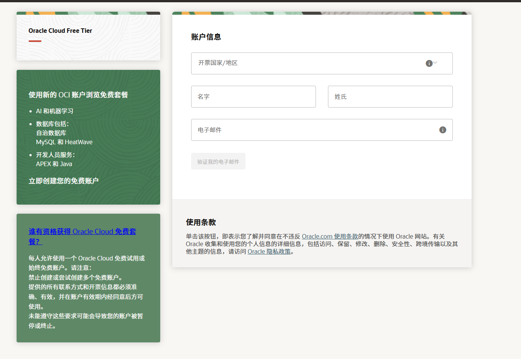Focus the 姓氏 last name field
Image resolution: width=521 pixels, height=359 pixels.
[390, 97]
